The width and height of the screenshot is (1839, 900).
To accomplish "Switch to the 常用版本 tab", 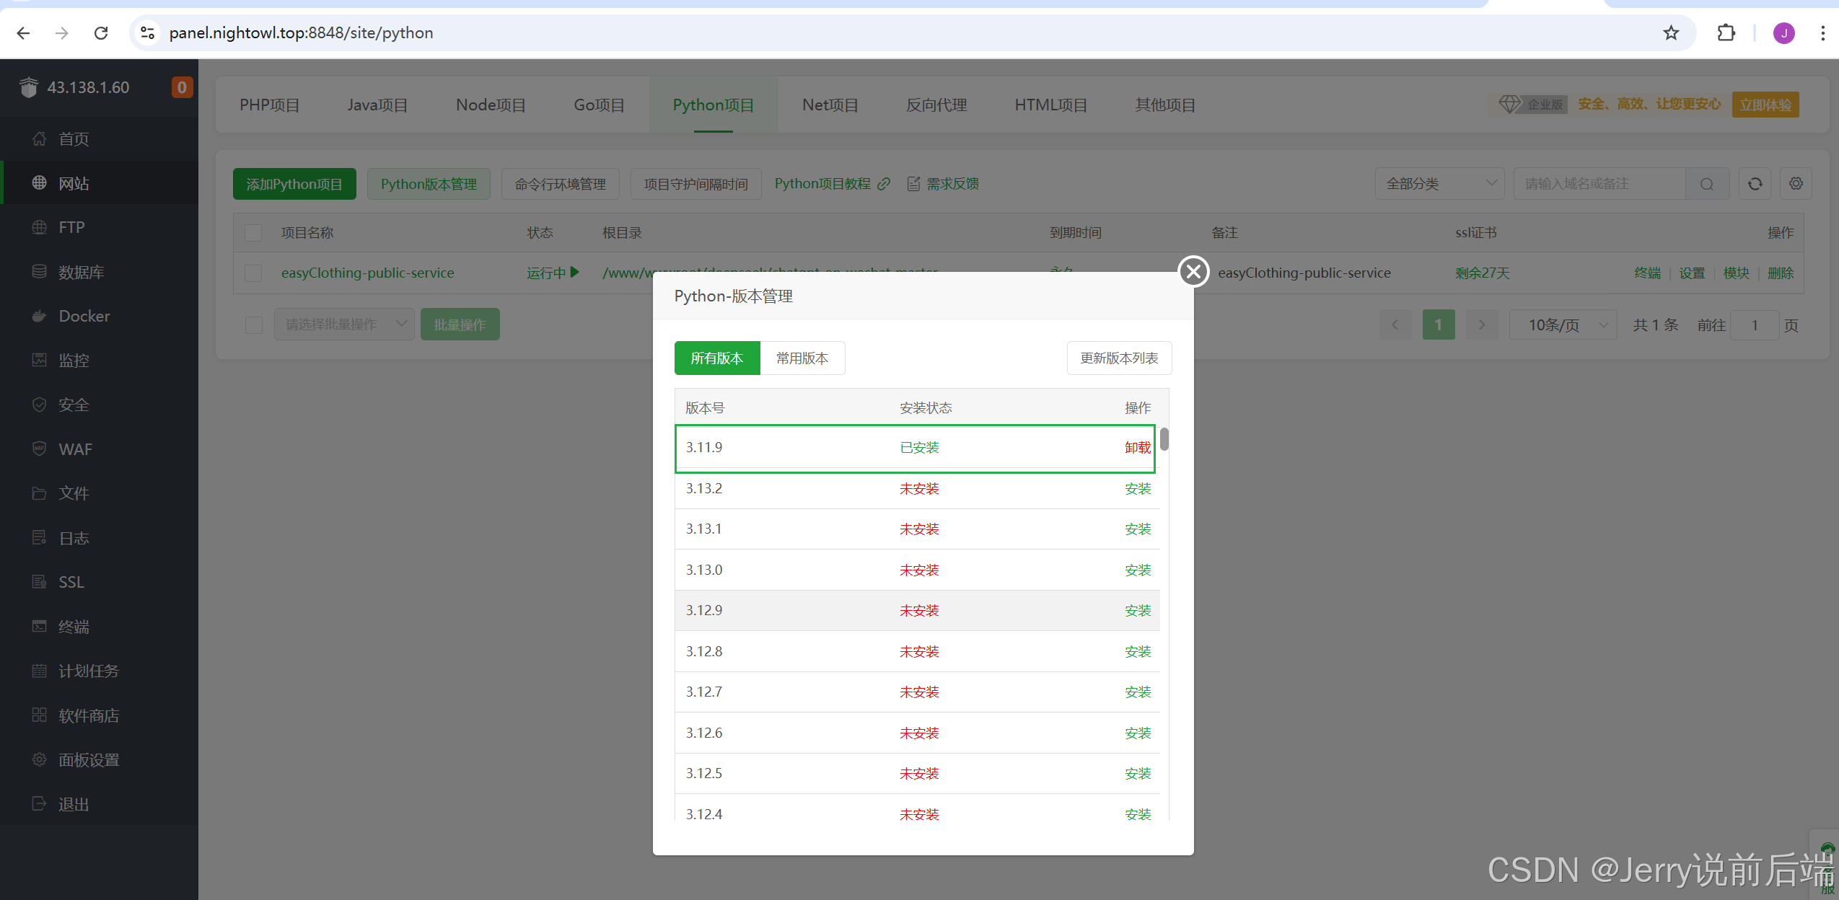I will [802, 358].
